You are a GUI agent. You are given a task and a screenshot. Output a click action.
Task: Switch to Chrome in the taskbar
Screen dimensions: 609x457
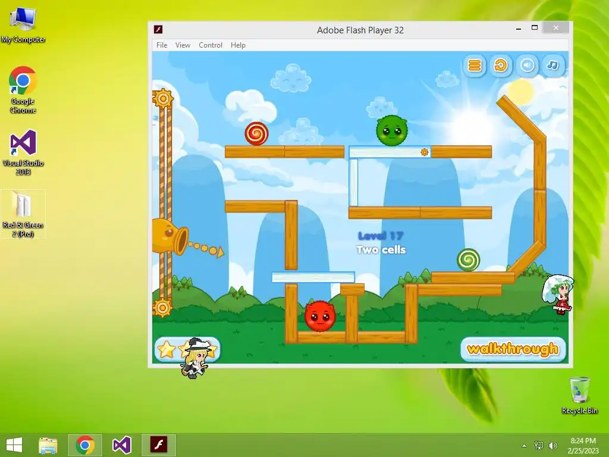point(85,445)
